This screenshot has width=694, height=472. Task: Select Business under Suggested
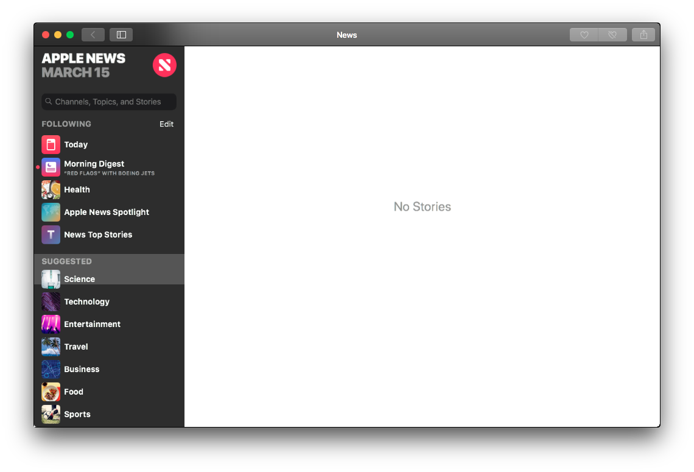82,369
